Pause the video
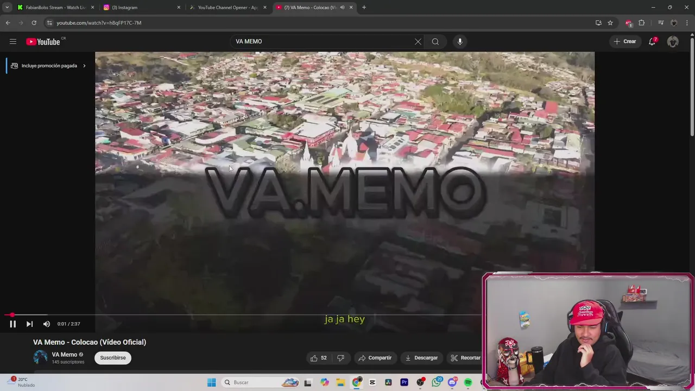Screen dimensions: 695x391 (x=13, y=324)
